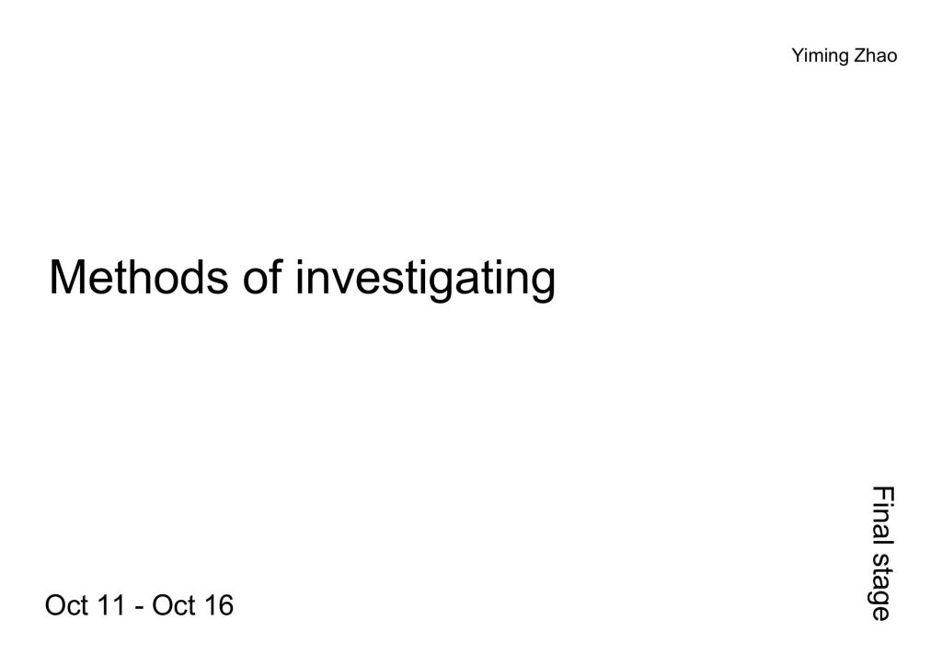Viewport: 942px width, 666px height.
Task: Click the word "Final" in the vertical label
Action: 882,514
